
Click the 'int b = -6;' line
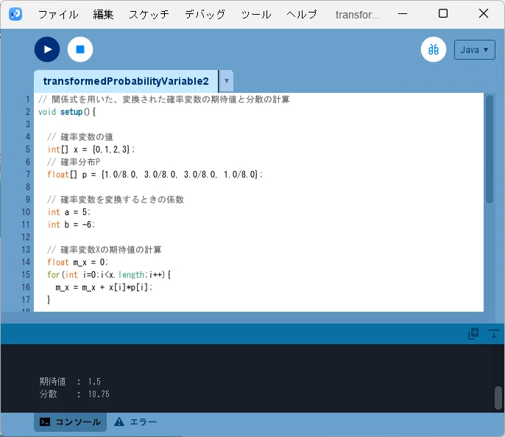click(x=71, y=225)
